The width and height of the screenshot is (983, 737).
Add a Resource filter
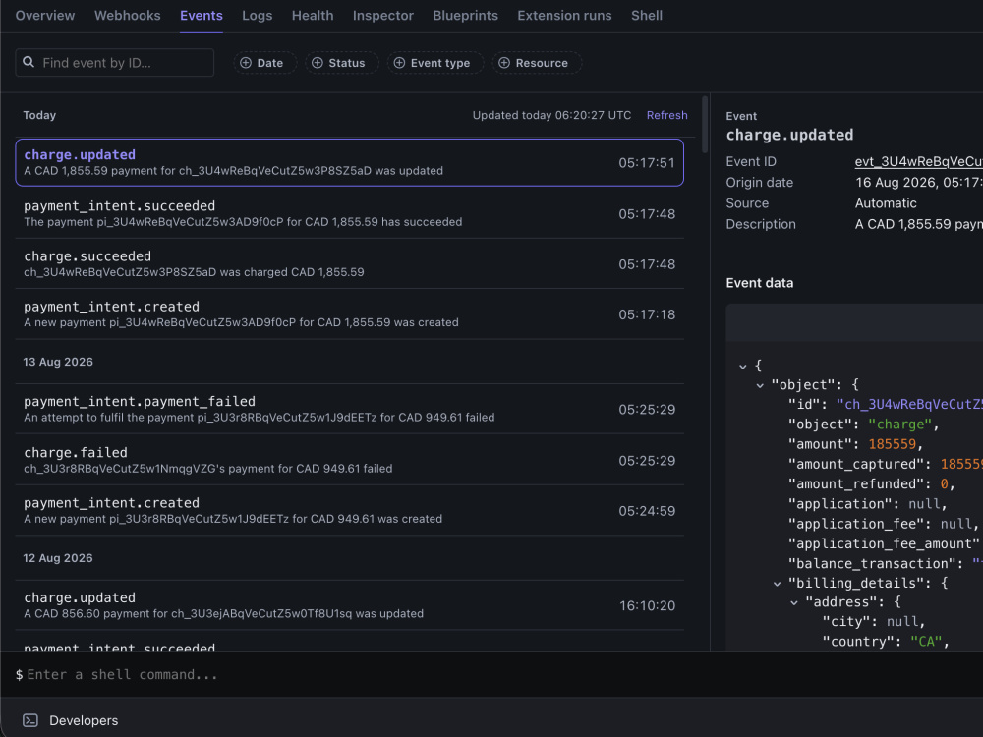point(537,63)
